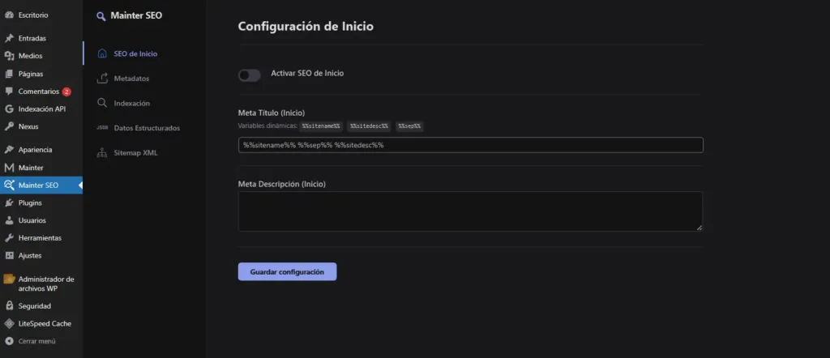Insert the %%sep%% variable tag
The height and width of the screenshot is (358, 830).
[409, 126]
